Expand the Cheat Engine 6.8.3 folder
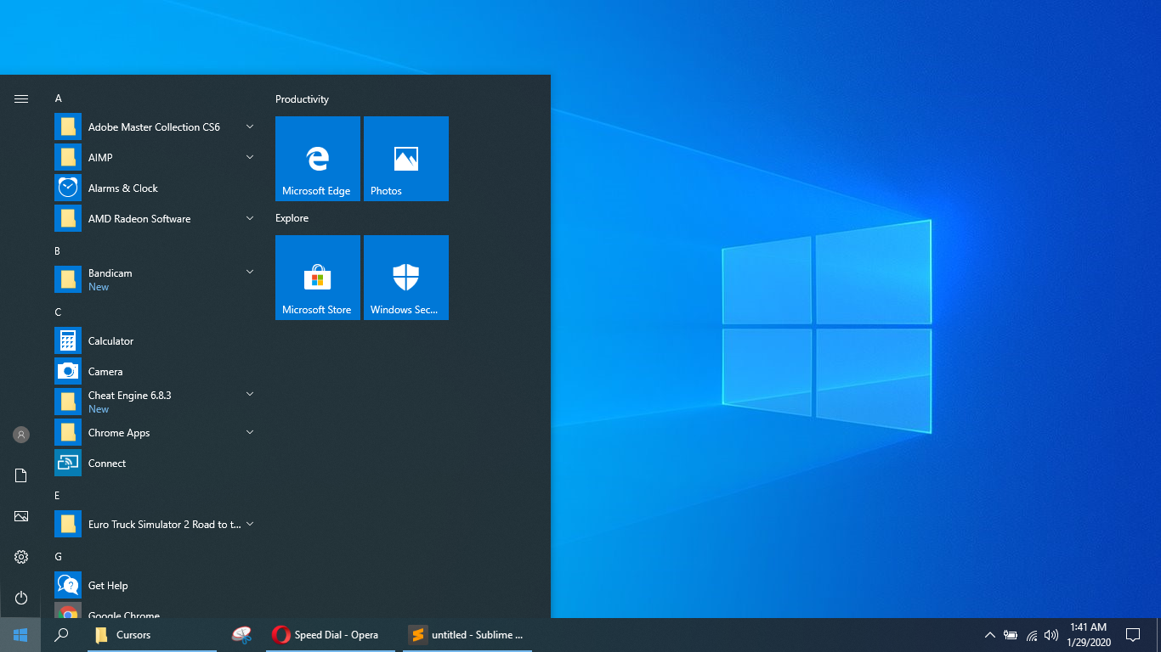This screenshot has width=1161, height=652. [x=250, y=394]
